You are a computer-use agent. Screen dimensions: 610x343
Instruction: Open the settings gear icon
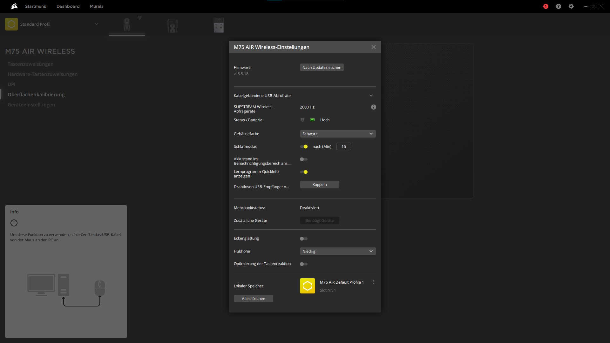point(571,6)
